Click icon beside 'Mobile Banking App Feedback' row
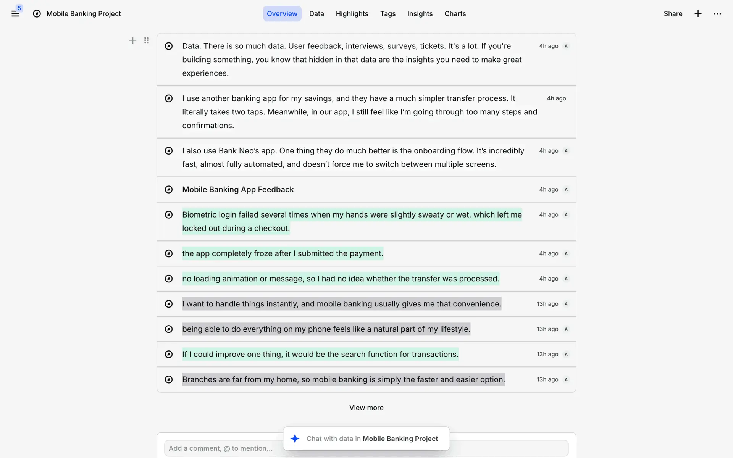 tap(169, 190)
